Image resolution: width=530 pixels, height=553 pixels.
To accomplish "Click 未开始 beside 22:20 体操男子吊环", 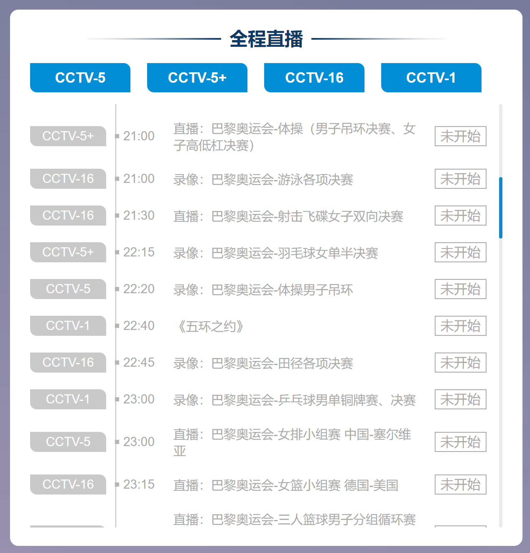I will (x=460, y=289).
